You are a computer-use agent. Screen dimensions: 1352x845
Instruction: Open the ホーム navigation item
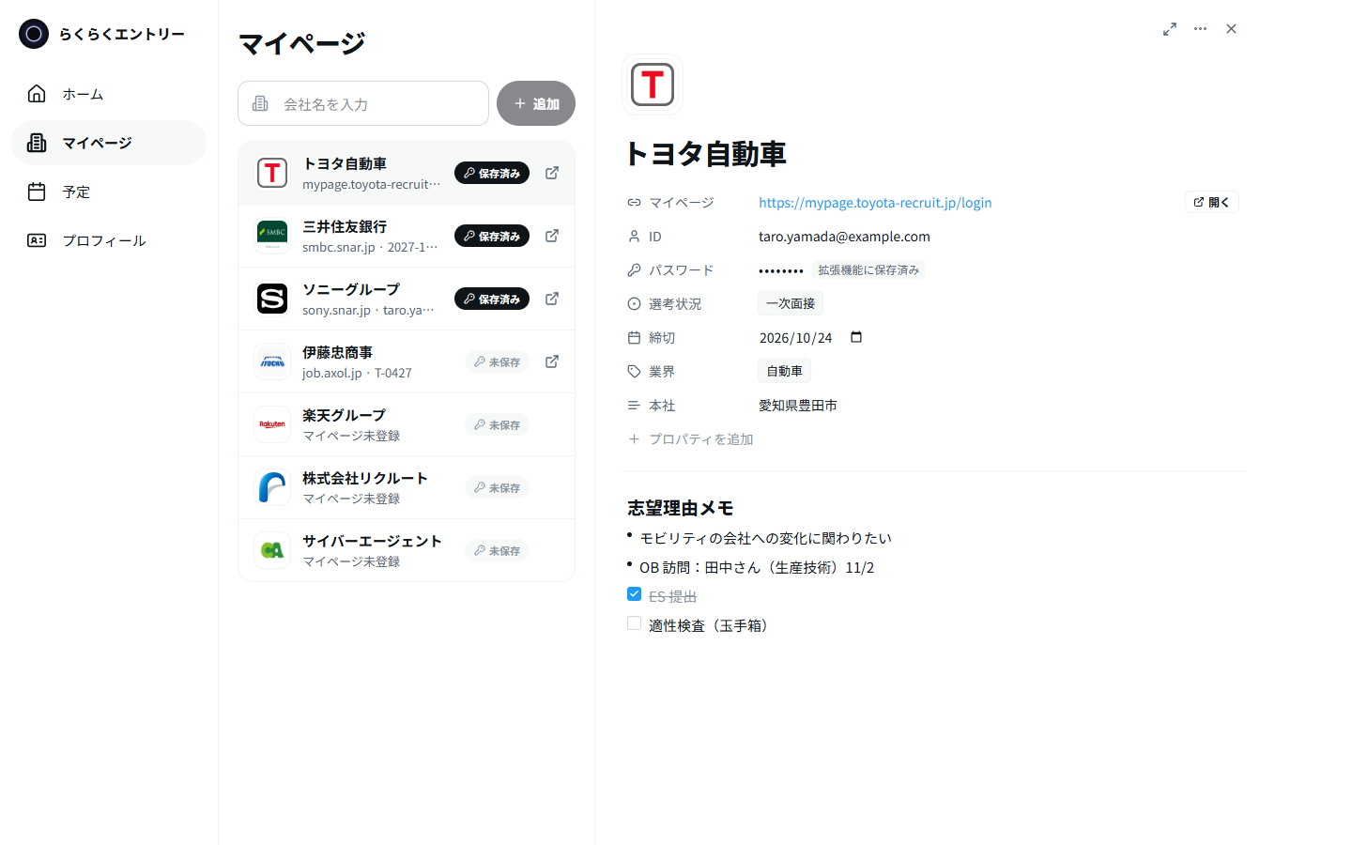tap(109, 94)
